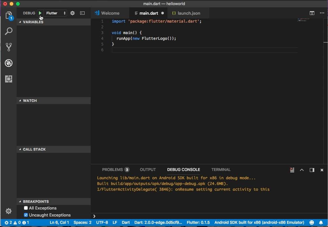The height and width of the screenshot is (227, 328).
Task: Click the 'Launching lib/main.dart' console line
Action: [176, 178]
